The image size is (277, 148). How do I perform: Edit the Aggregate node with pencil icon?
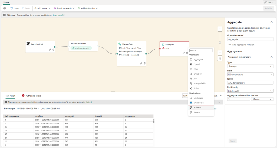click(x=184, y=53)
